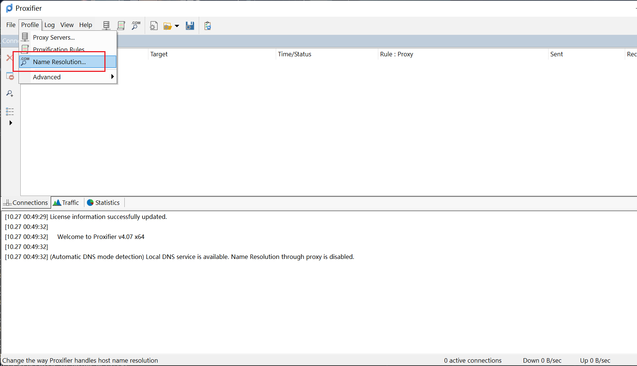This screenshot has height=366, width=637.
Task: Switch to the Traffic tab
Action: (66, 203)
